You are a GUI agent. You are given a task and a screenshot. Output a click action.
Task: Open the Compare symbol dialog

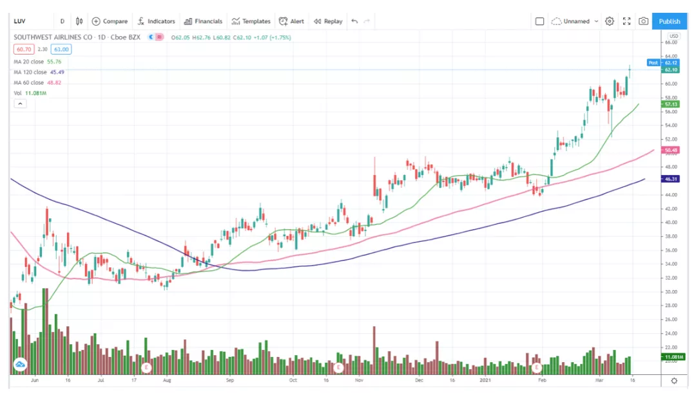coord(110,21)
